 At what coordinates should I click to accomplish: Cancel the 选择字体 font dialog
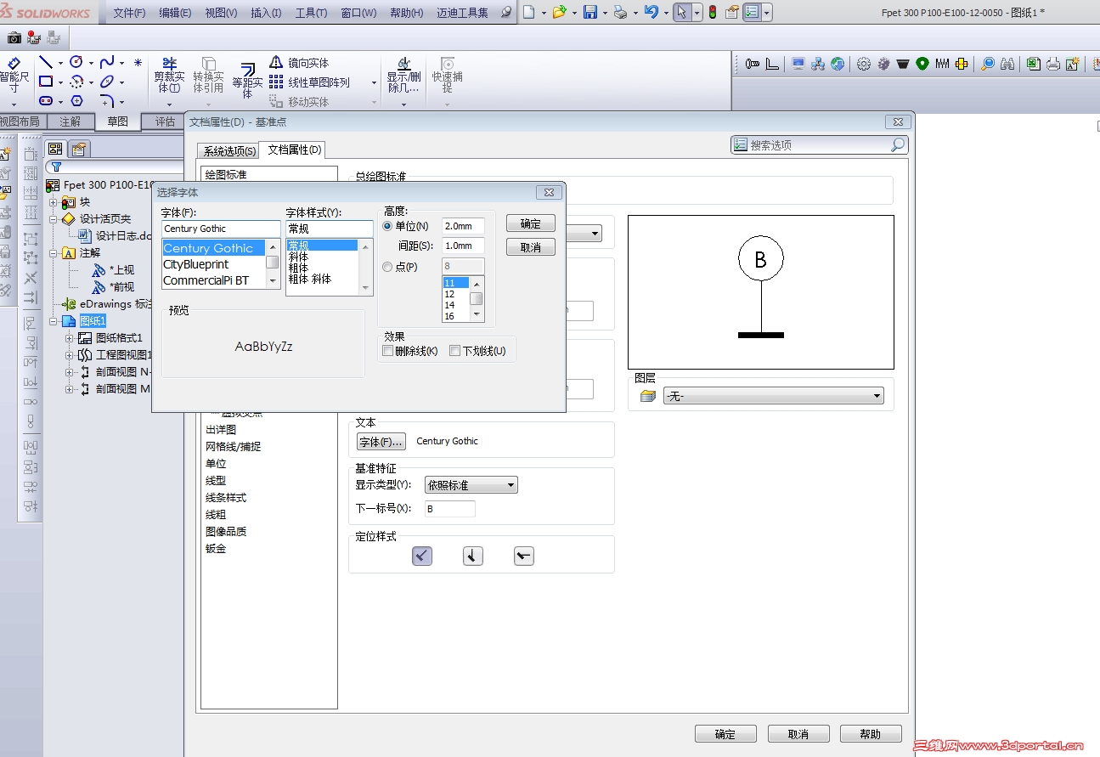coord(531,246)
